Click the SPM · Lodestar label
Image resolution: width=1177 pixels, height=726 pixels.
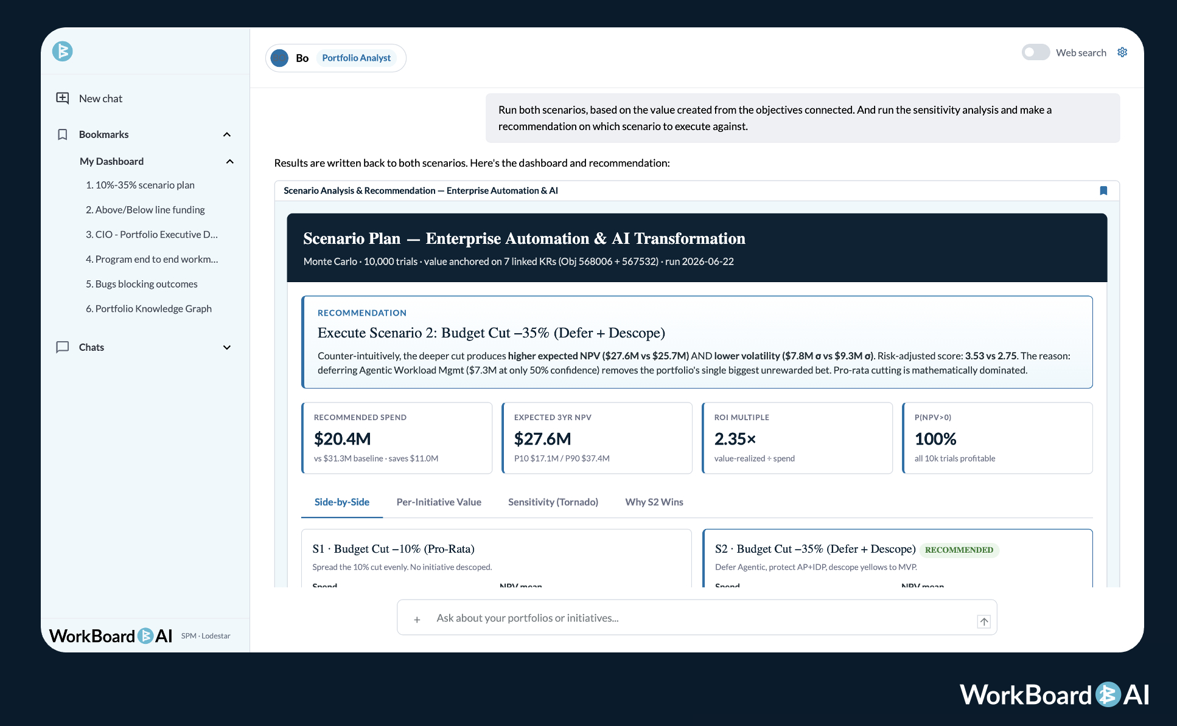tap(206, 636)
